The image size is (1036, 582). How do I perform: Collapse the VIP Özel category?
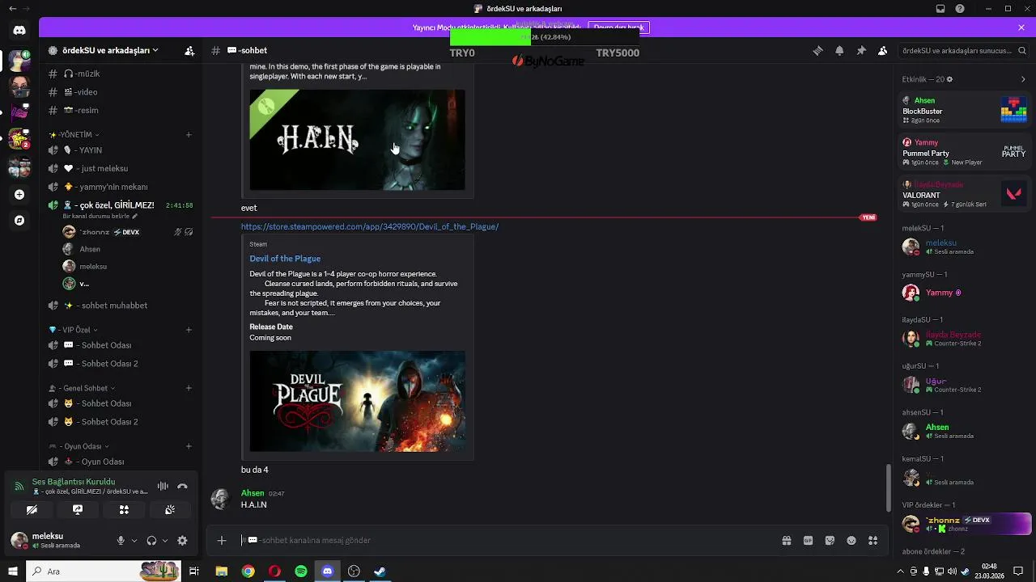pyautogui.click(x=74, y=330)
